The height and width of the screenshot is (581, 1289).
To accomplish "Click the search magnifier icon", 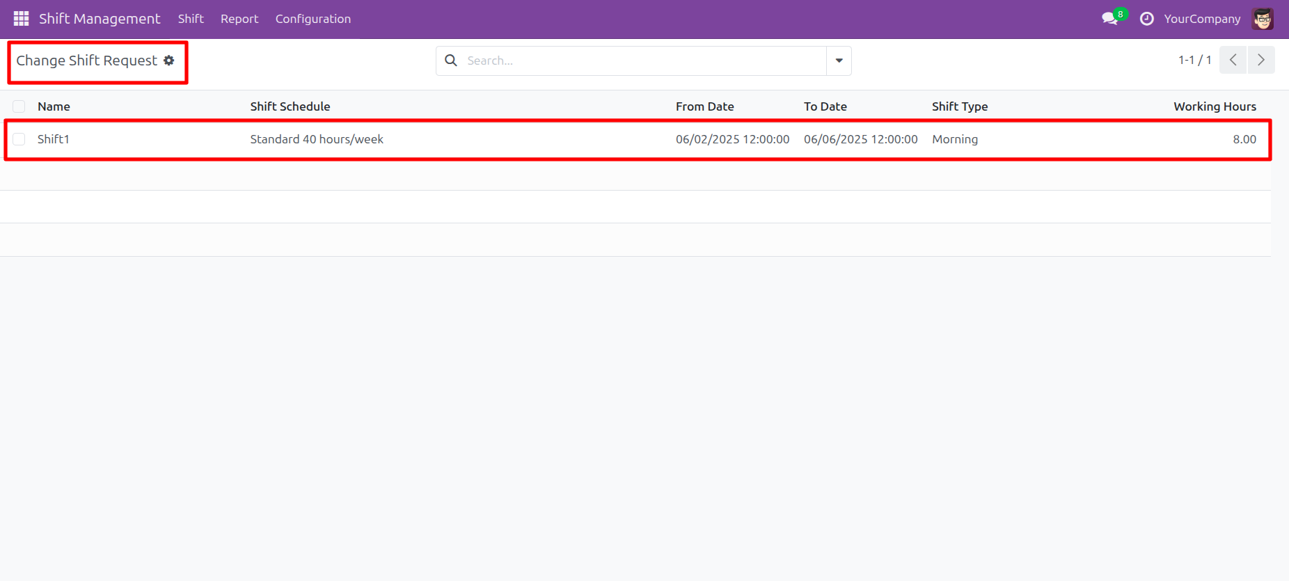I will [451, 61].
